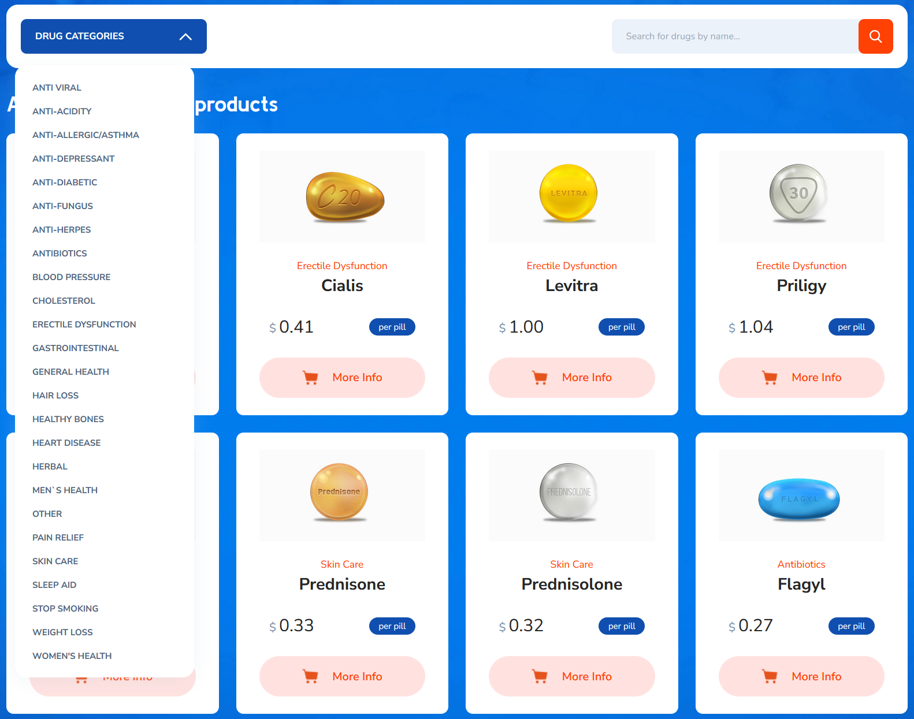Click the per pill badge for Prednisolone
The width and height of the screenshot is (914, 719).
pos(622,626)
